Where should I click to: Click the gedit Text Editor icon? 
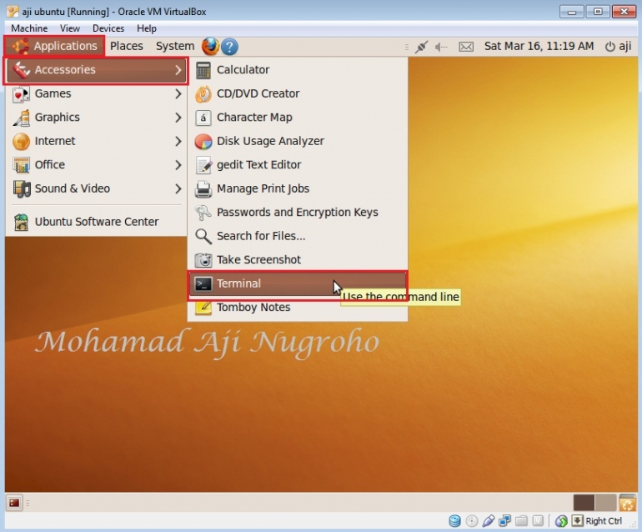[x=204, y=165]
